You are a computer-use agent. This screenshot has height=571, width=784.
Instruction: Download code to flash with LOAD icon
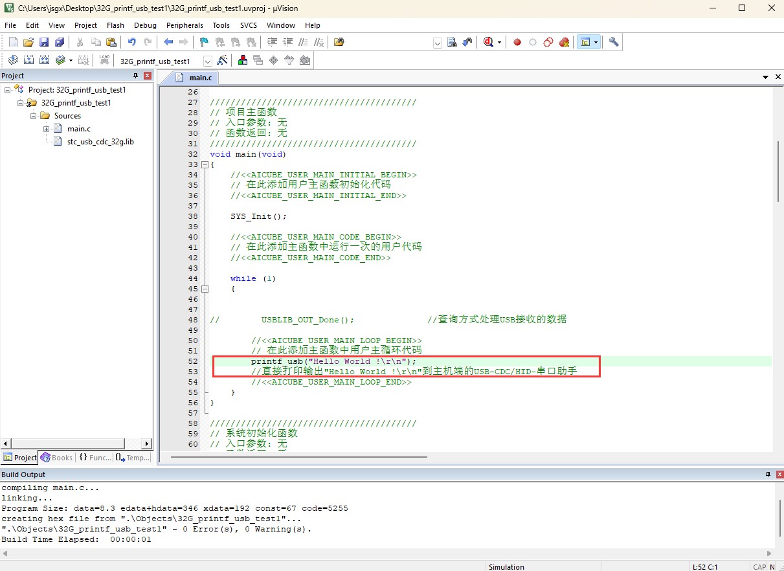pos(104,60)
